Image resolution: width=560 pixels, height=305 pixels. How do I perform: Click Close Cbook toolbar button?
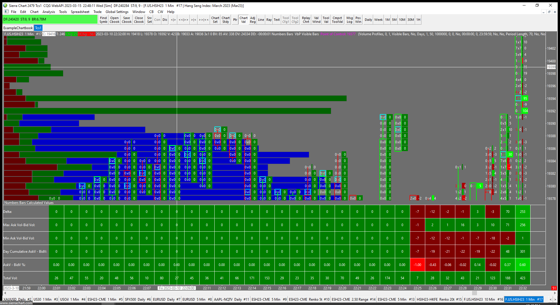(139, 20)
